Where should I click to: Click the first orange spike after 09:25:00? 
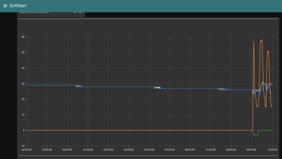[x=254, y=42]
